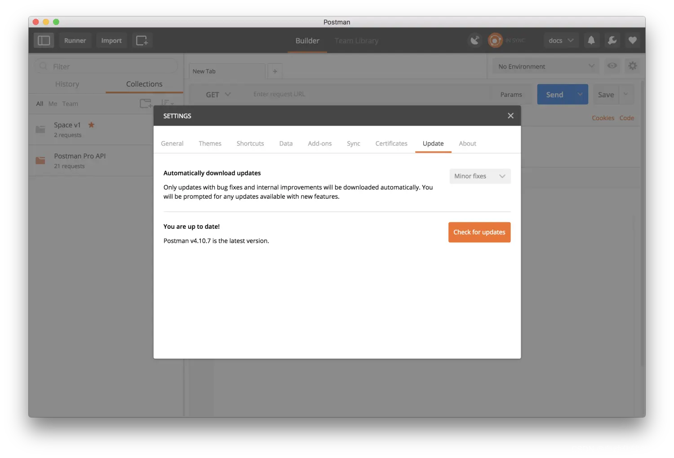
Task: Click the sort collections icon
Action: (167, 104)
